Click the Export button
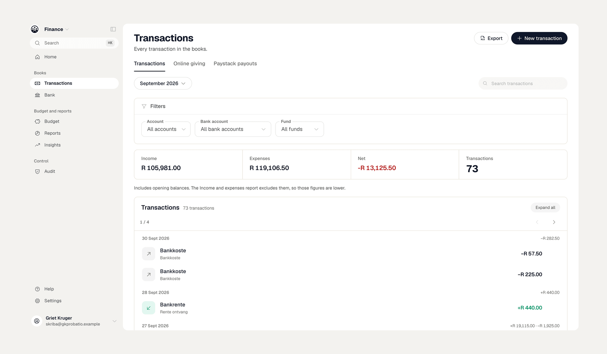The width and height of the screenshot is (607, 354). coord(491,38)
